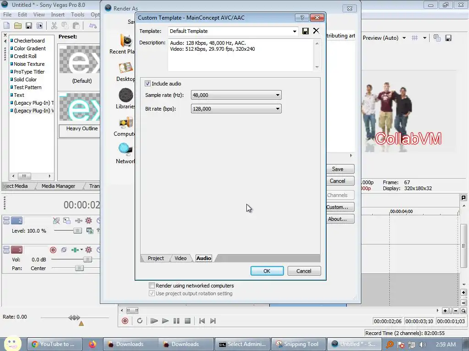469x351 pixels.
Task: Go to start with transport button
Action: tap(202, 321)
